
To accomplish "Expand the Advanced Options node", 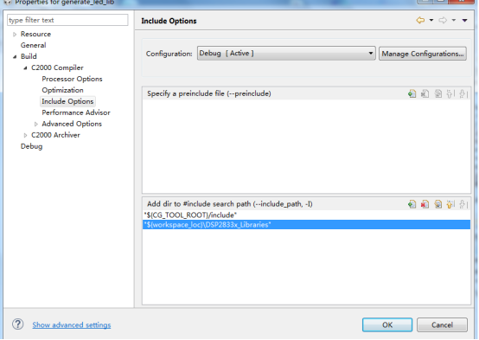I will pyautogui.click(x=36, y=124).
